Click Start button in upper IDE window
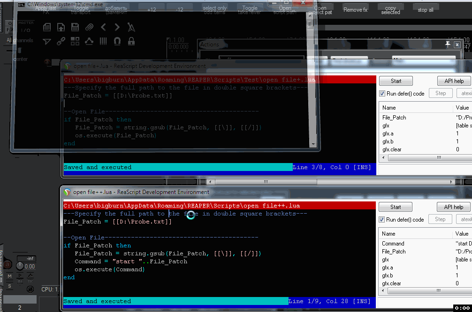The width and height of the screenshot is (472, 312). tap(396, 81)
